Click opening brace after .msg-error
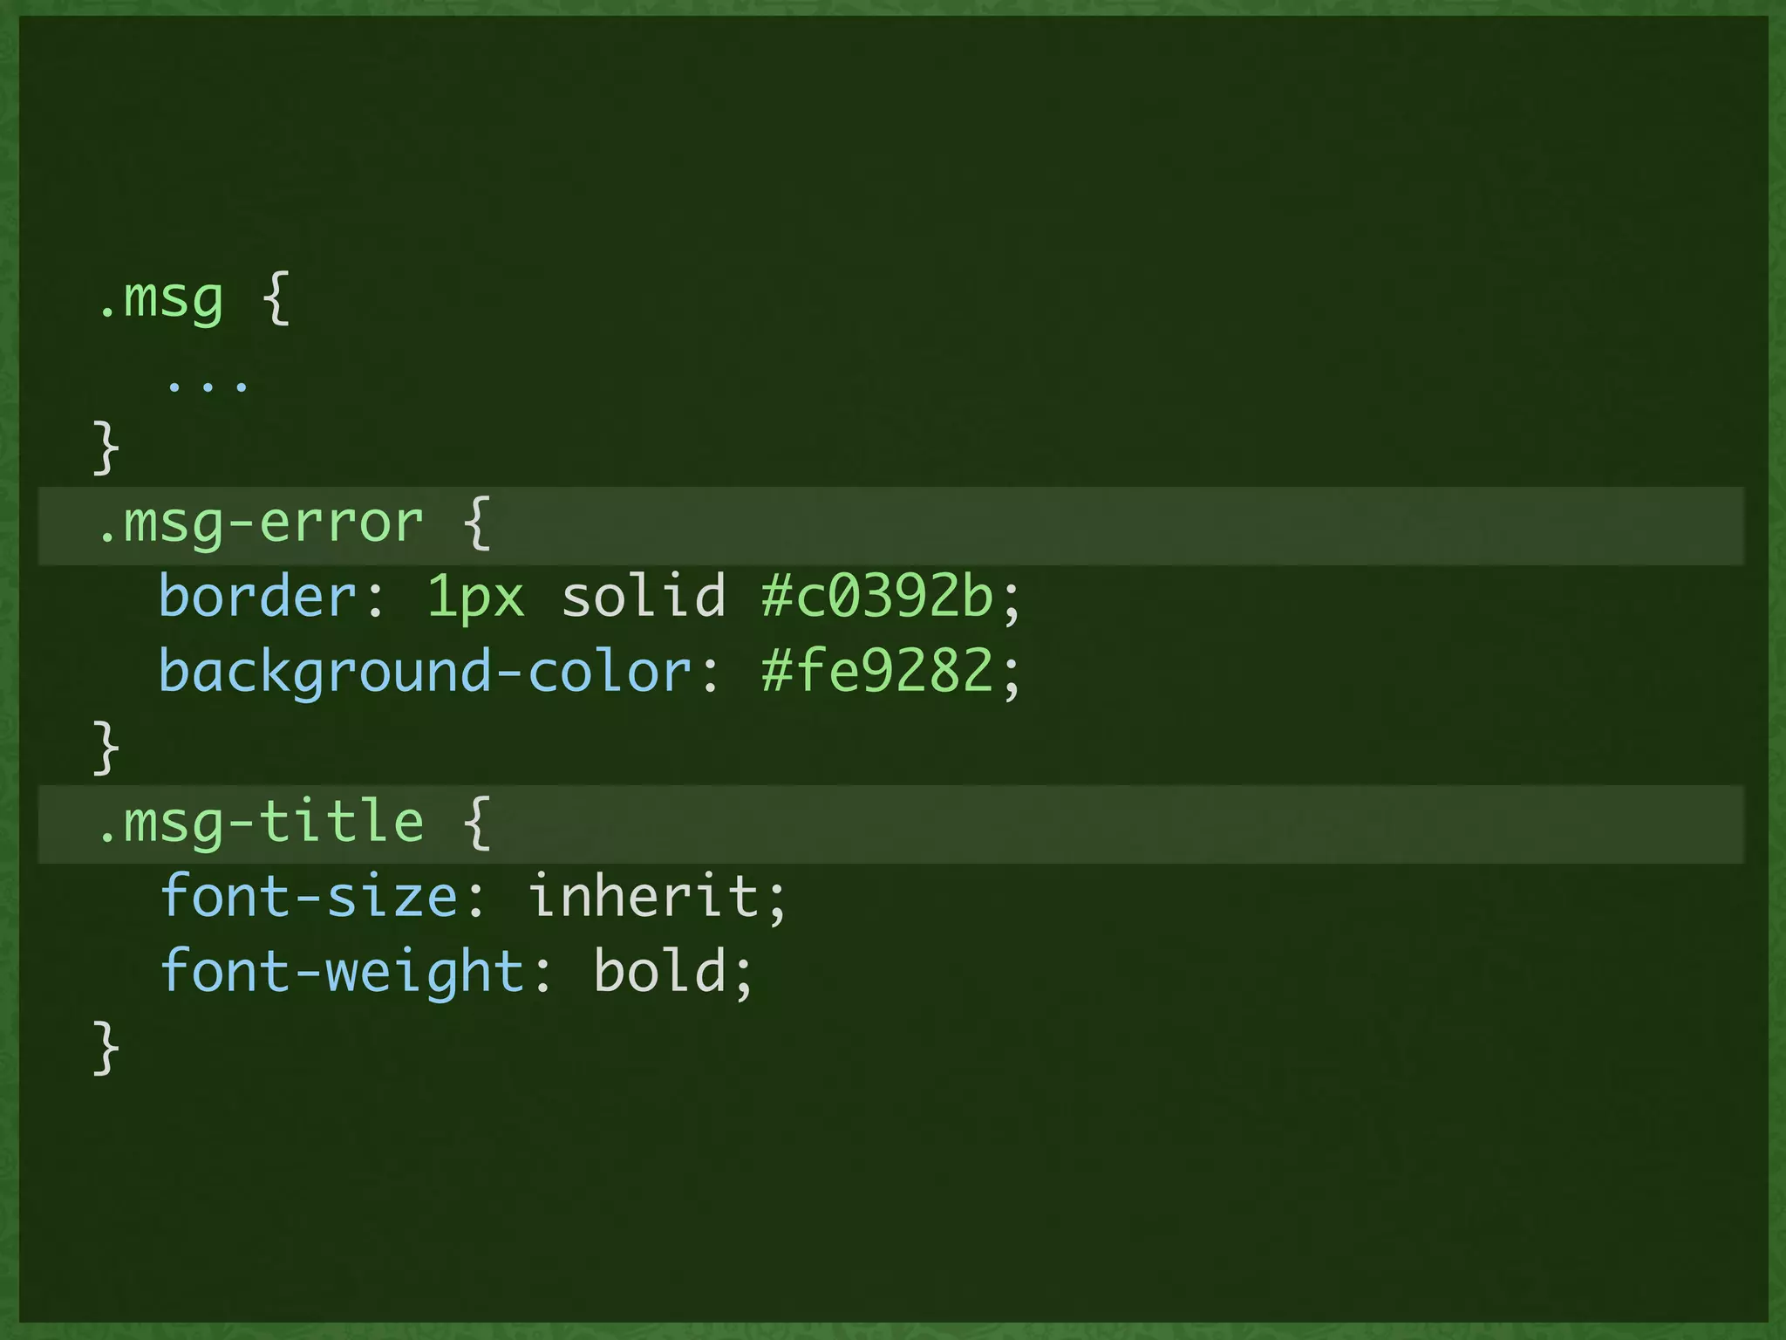 477,523
